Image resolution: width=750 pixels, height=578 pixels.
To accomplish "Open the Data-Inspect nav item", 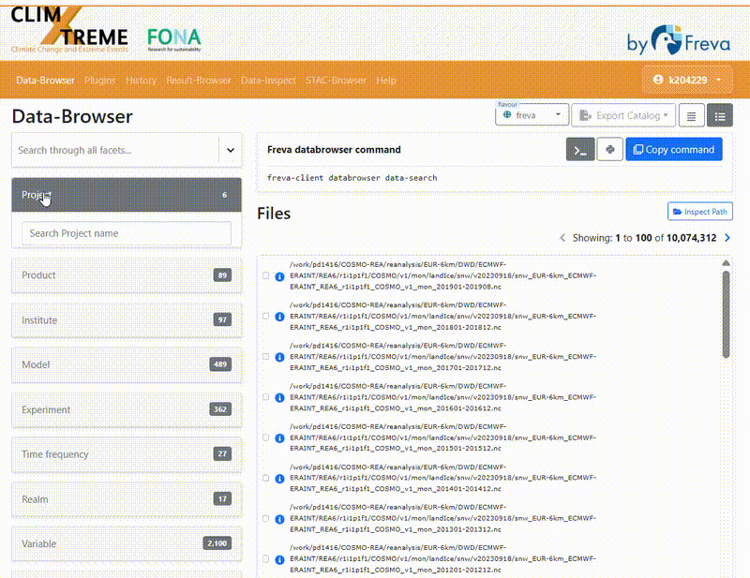I will pyautogui.click(x=268, y=81).
